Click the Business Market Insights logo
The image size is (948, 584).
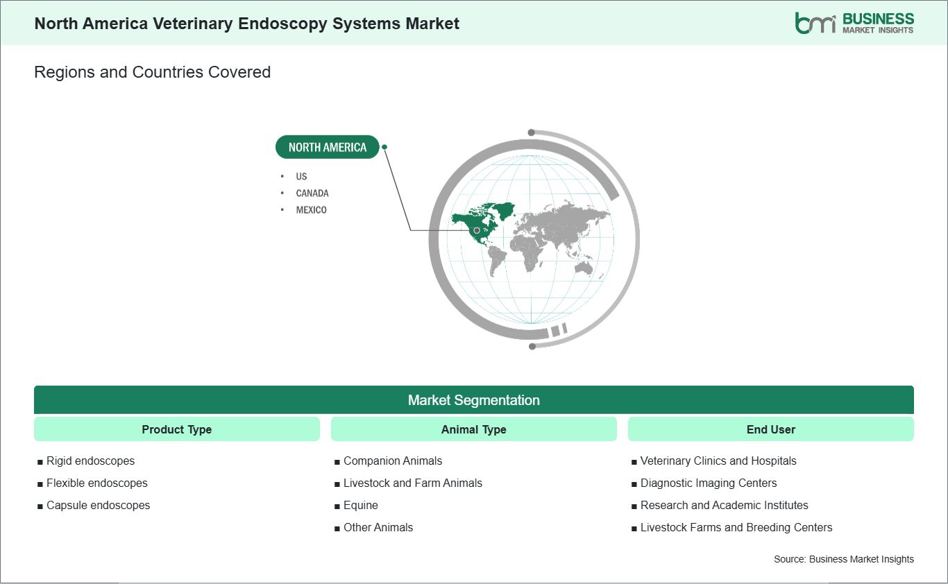pos(854,23)
